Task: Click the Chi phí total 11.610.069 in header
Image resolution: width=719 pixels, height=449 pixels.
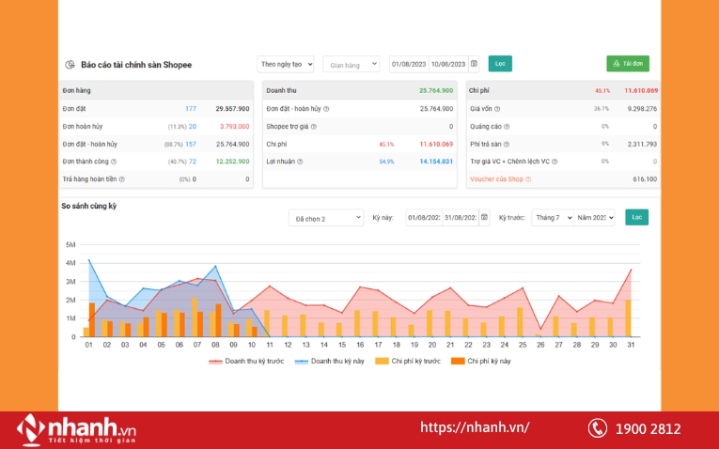Action: (x=641, y=91)
